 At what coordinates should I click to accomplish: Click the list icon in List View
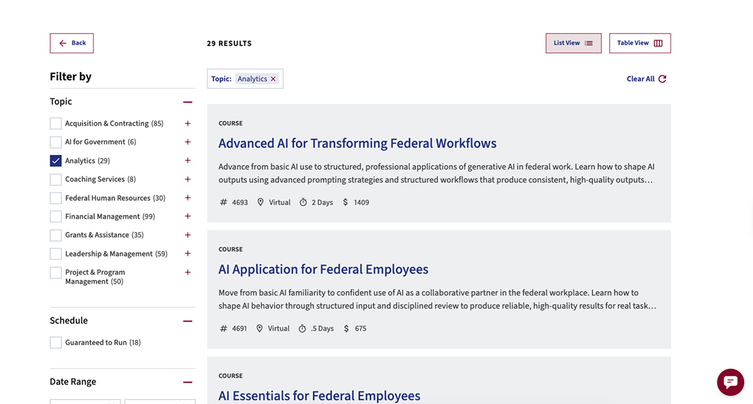pyautogui.click(x=589, y=43)
